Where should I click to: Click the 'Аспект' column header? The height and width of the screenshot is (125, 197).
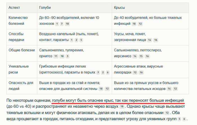[x=15, y=8]
